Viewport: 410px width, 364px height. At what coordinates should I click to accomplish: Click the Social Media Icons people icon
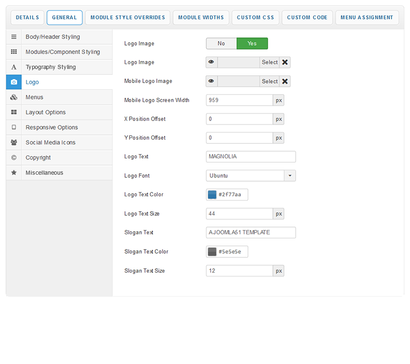tap(14, 143)
